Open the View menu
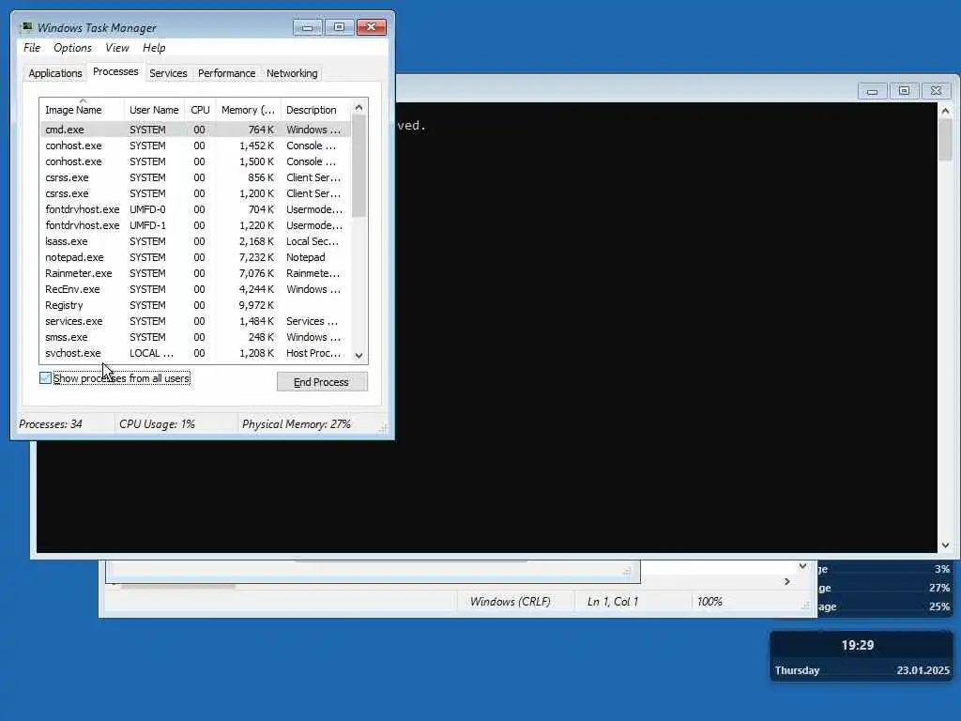961x721 pixels. (x=117, y=48)
